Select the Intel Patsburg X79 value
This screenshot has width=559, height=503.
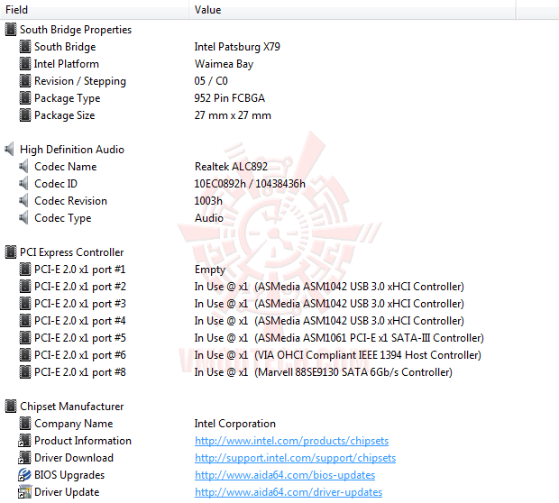click(x=237, y=47)
